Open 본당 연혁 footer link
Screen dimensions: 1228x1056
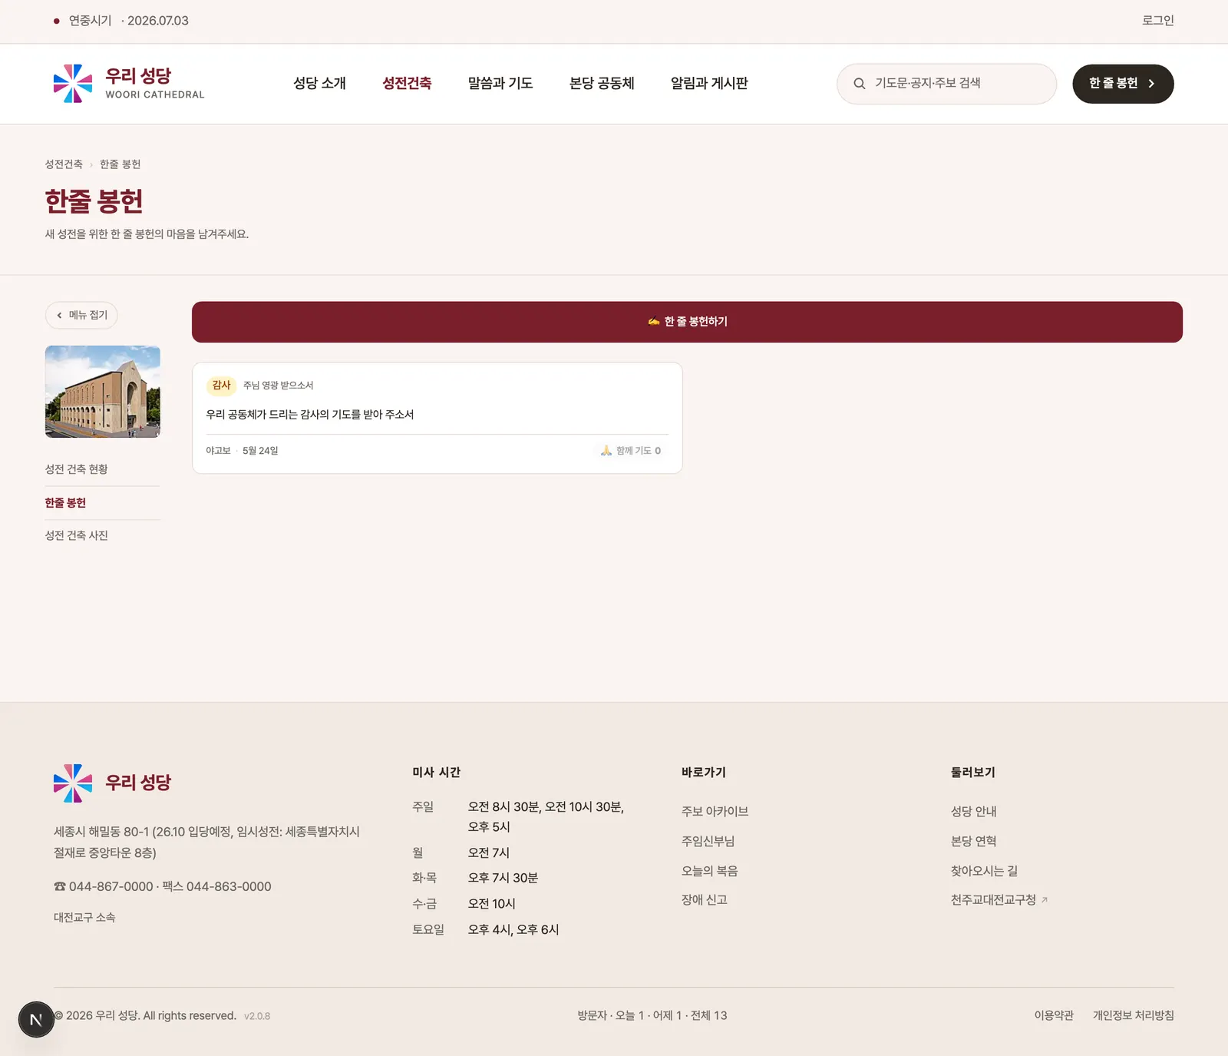[973, 842]
